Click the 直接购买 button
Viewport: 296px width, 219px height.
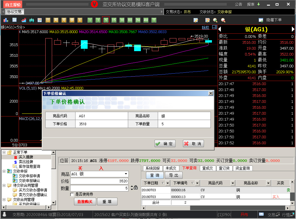tap(85, 202)
